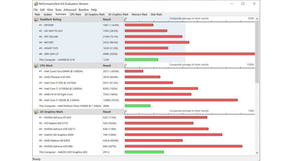
Task: Select This Computer - LNVNB161216 row
Action: coord(144,60)
